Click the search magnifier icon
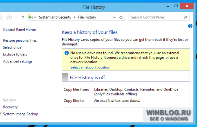Screen dimensions: 197x127 (x=185, y=17)
